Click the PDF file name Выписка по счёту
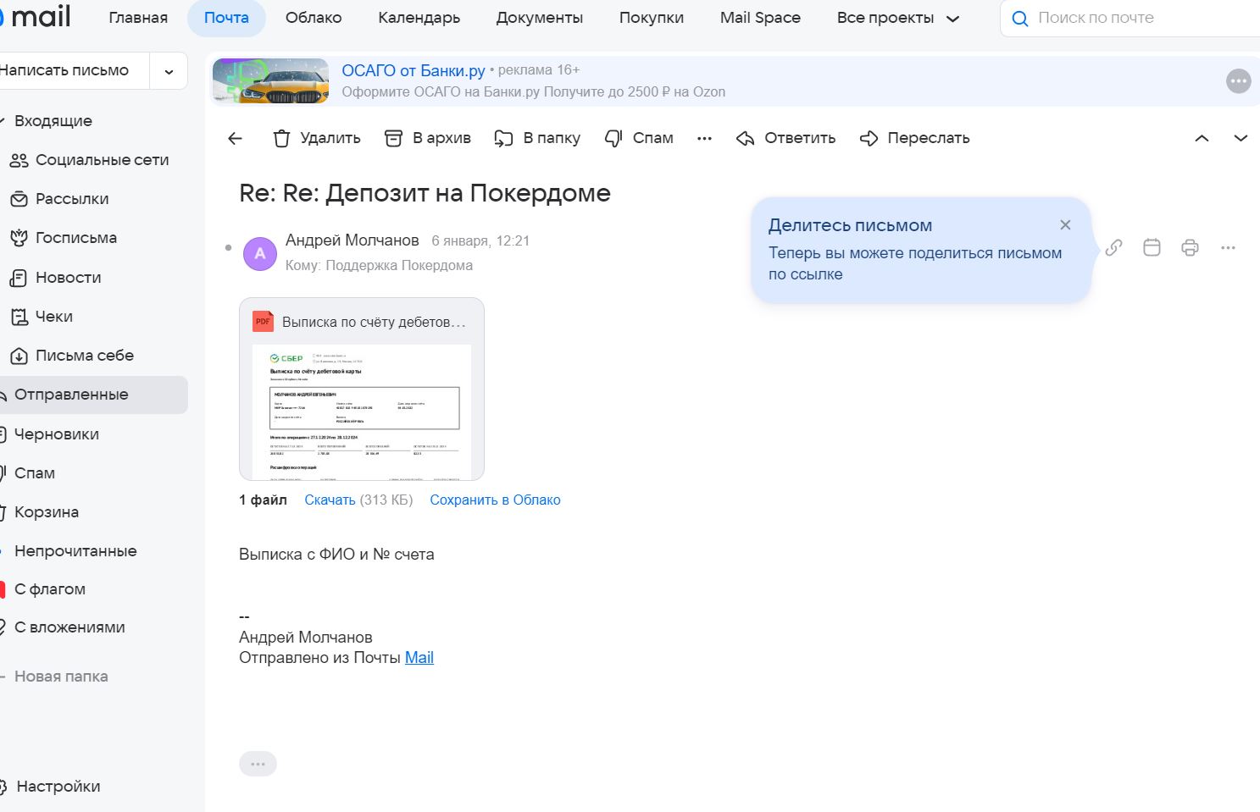Viewport: 1260px width, 812px height. (x=374, y=323)
